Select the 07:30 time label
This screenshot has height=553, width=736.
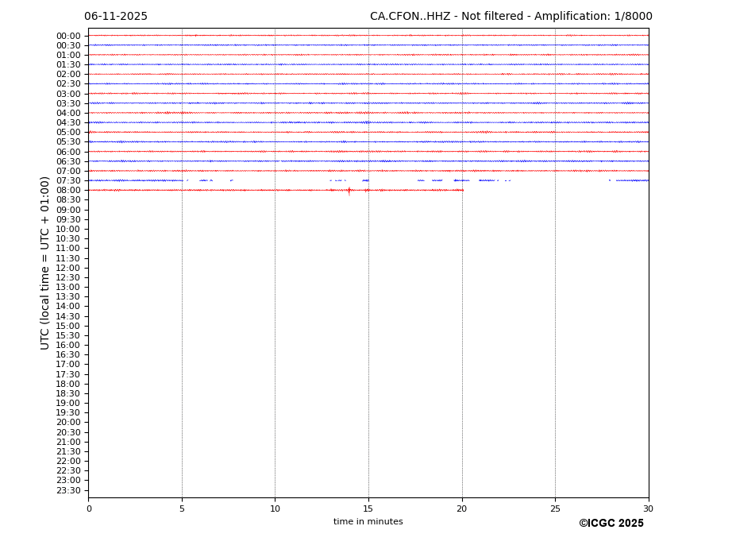tap(68, 181)
